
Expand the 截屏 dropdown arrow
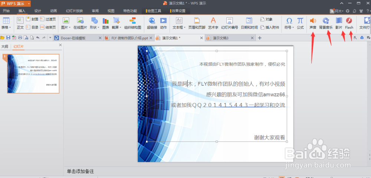click(x=121, y=28)
